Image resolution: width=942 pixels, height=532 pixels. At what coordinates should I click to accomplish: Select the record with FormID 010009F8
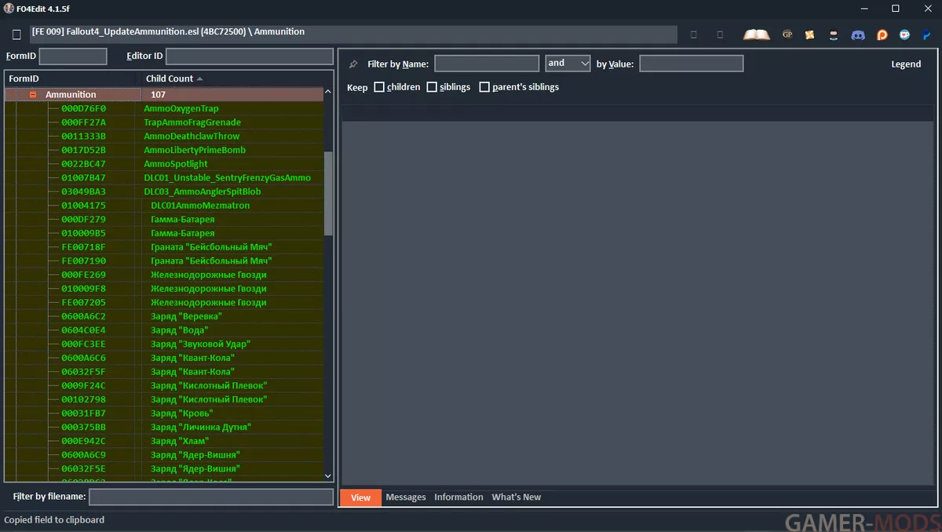(x=164, y=289)
